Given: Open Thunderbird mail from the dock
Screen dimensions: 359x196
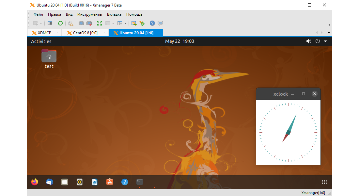Looking at the screenshot, I should click(x=50, y=182).
